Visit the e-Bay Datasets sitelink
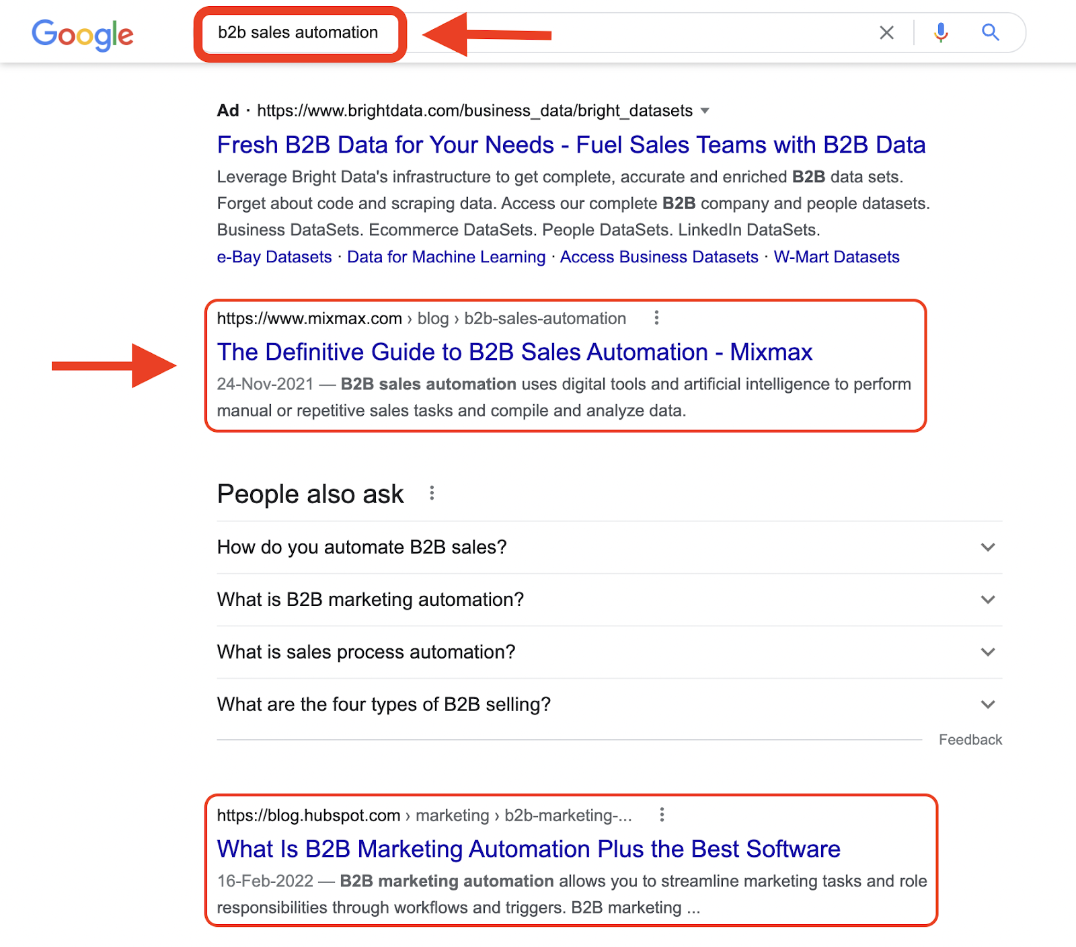Image resolution: width=1076 pixels, height=947 pixels. 274,257
